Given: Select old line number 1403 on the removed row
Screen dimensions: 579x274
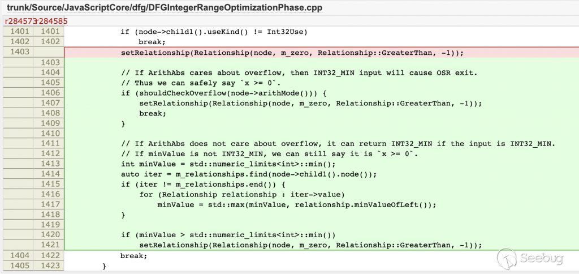Looking at the screenshot, I should (20, 53).
